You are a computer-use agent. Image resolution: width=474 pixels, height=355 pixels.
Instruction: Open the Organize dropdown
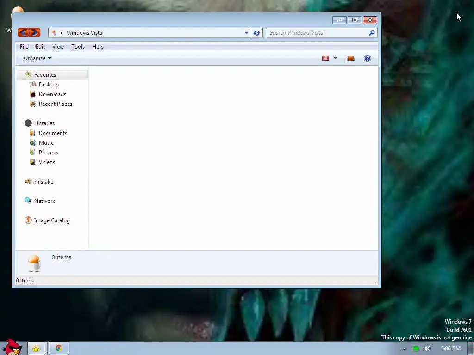[x=37, y=58]
